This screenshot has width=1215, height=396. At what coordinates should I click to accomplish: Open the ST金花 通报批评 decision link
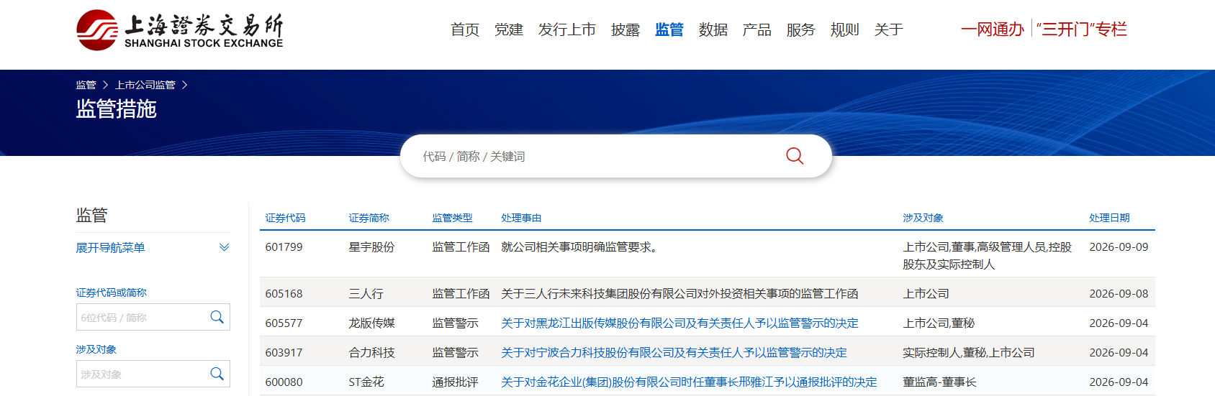point(689,382)
